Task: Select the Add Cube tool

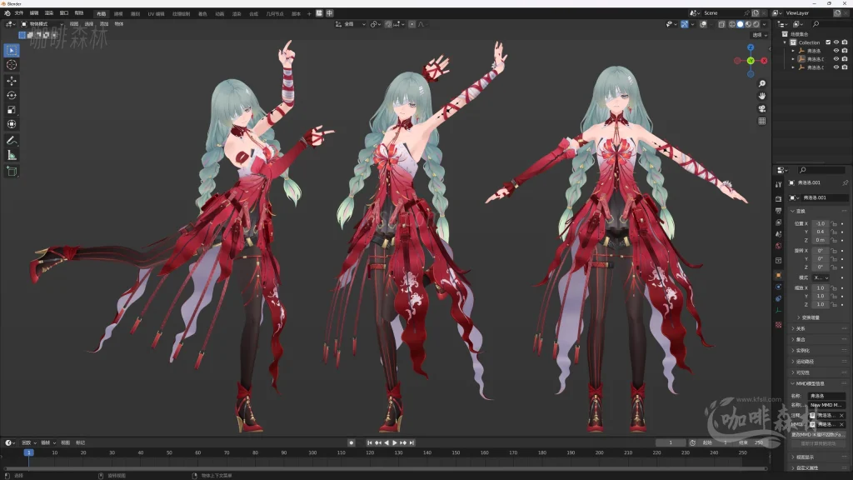Action: point(12,171)
